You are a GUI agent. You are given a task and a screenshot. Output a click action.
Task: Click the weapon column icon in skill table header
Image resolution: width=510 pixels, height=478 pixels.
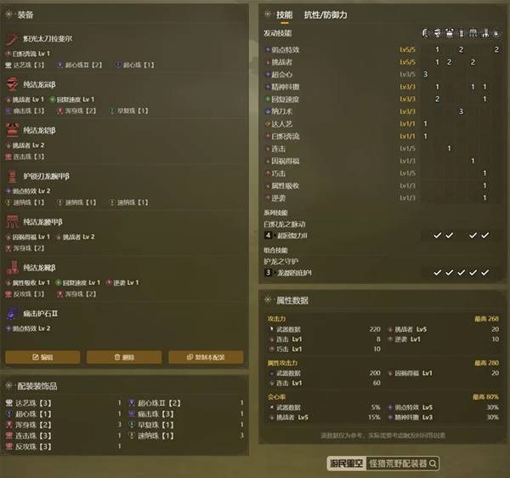pyautogui.click(x=425, y=33)
